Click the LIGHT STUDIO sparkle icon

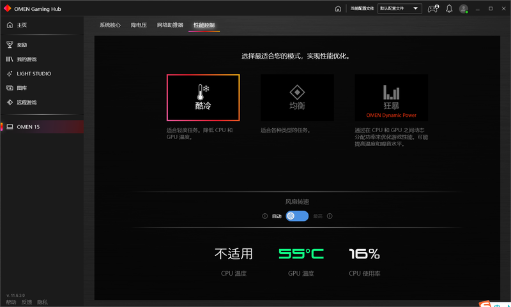coord(10,74)
